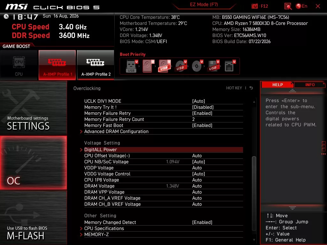Select the network boot device icon

[230, 66]
